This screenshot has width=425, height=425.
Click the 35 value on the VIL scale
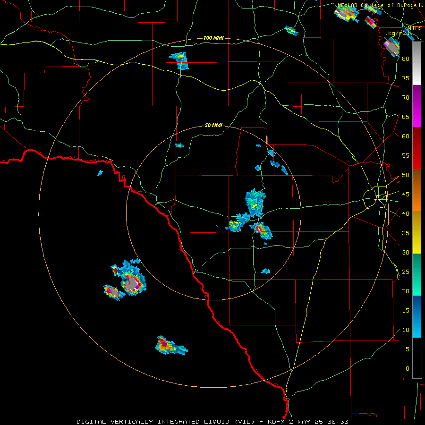pyautogui.click(x=406, y=233)
